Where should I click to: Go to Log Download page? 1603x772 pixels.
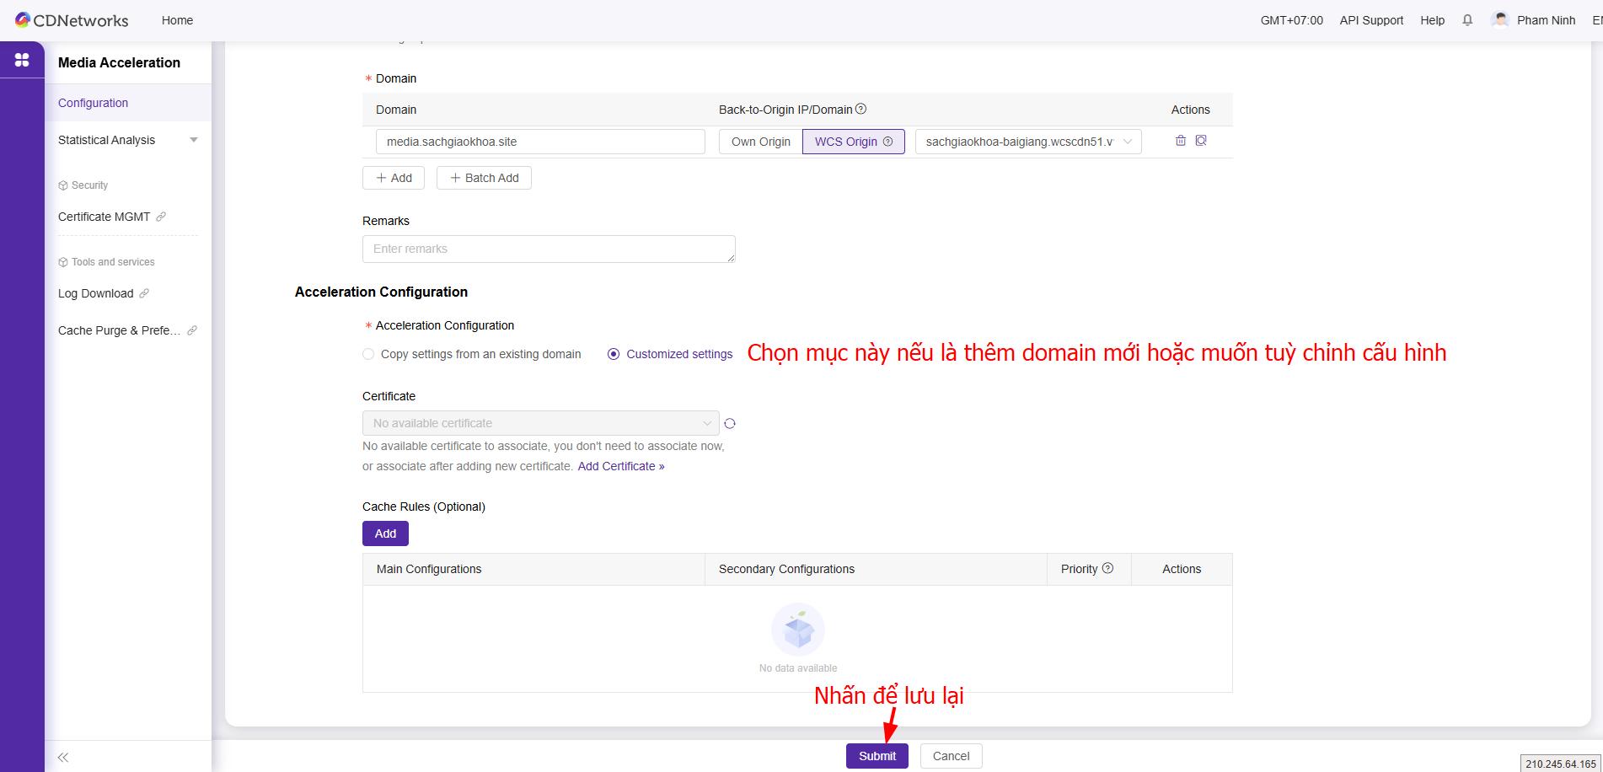click(96, 293)
